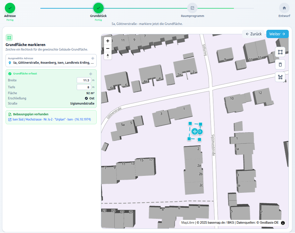Screen dimensions: 295x233
Task: Jump to the Entwurf step
Action: 284,8
